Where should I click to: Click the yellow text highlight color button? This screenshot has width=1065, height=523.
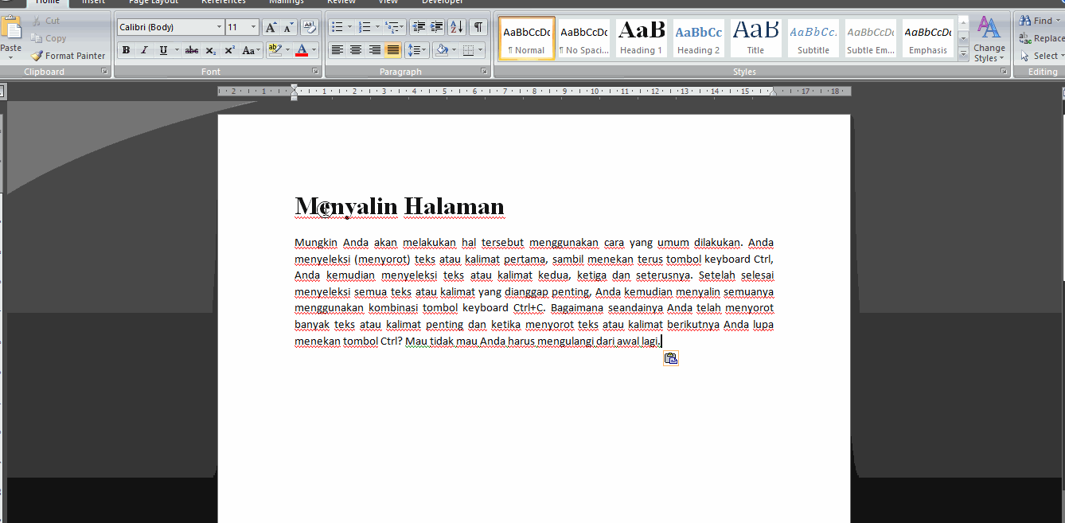(275, 51)
